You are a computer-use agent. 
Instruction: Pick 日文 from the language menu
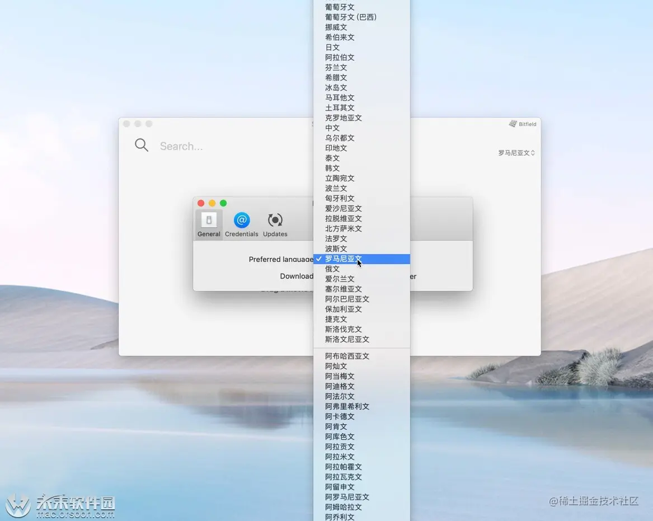361,48
